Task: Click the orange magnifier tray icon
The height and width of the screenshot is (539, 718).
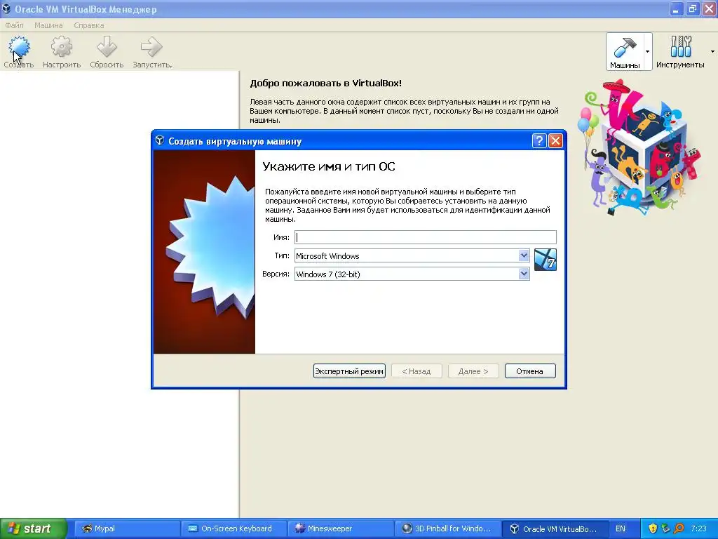Action: pyautogui.click(x=679, y=528)
